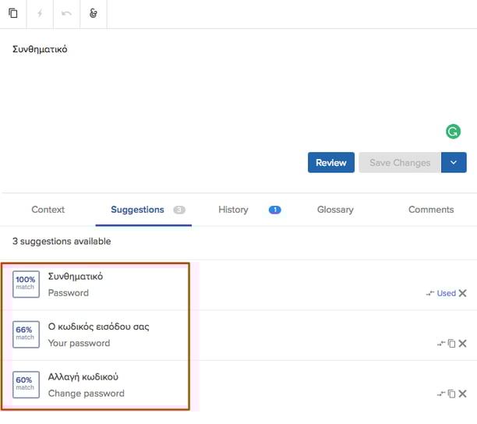Screen dimensions: 477x424
Task: Expand the Save Changes dropdown arrow
Action: (454, 163)
